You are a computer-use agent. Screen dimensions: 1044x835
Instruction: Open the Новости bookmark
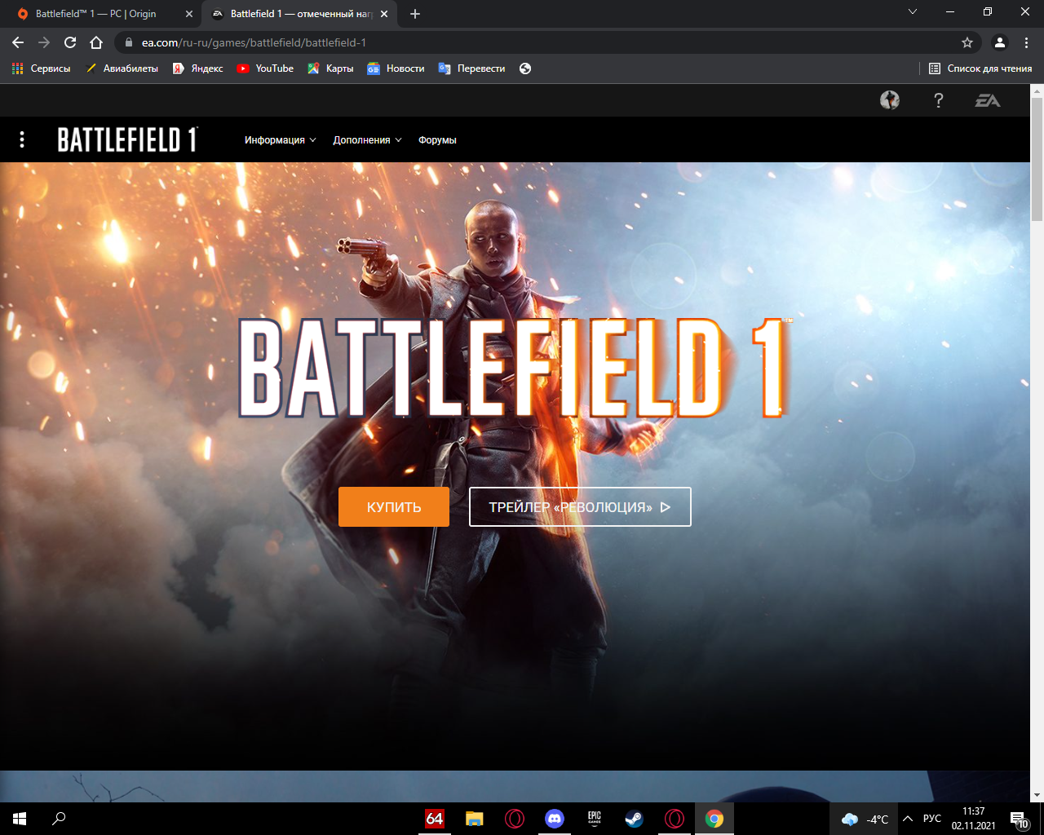pos(396,68)
